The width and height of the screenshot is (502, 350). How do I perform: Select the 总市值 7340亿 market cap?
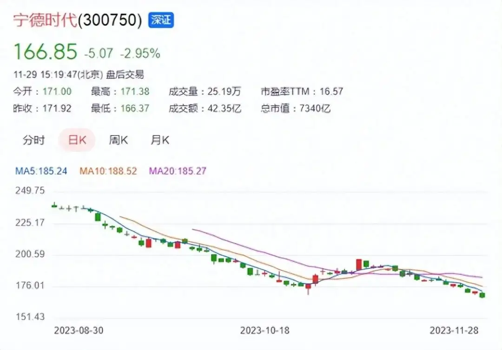coord(295,109)
